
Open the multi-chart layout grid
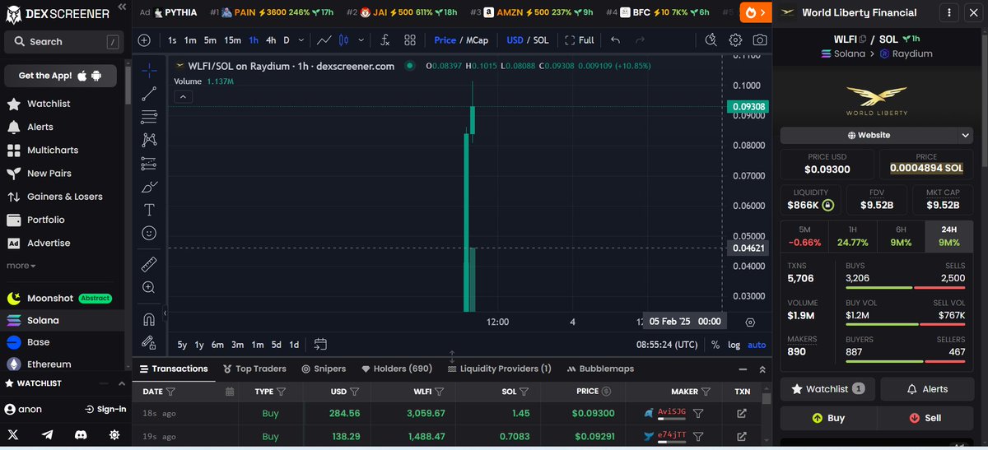409,39
